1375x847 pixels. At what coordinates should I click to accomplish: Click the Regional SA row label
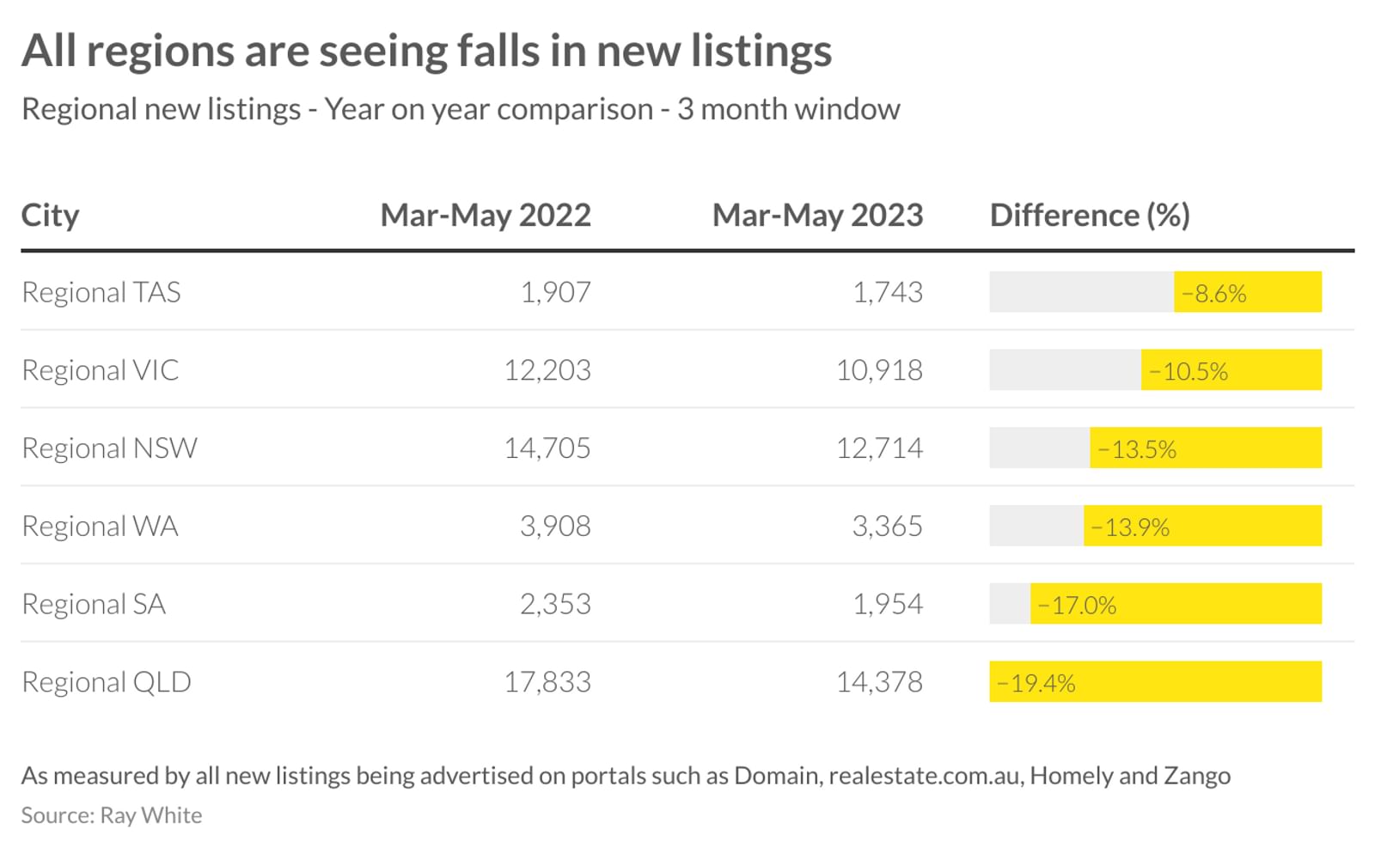point(94,604)
